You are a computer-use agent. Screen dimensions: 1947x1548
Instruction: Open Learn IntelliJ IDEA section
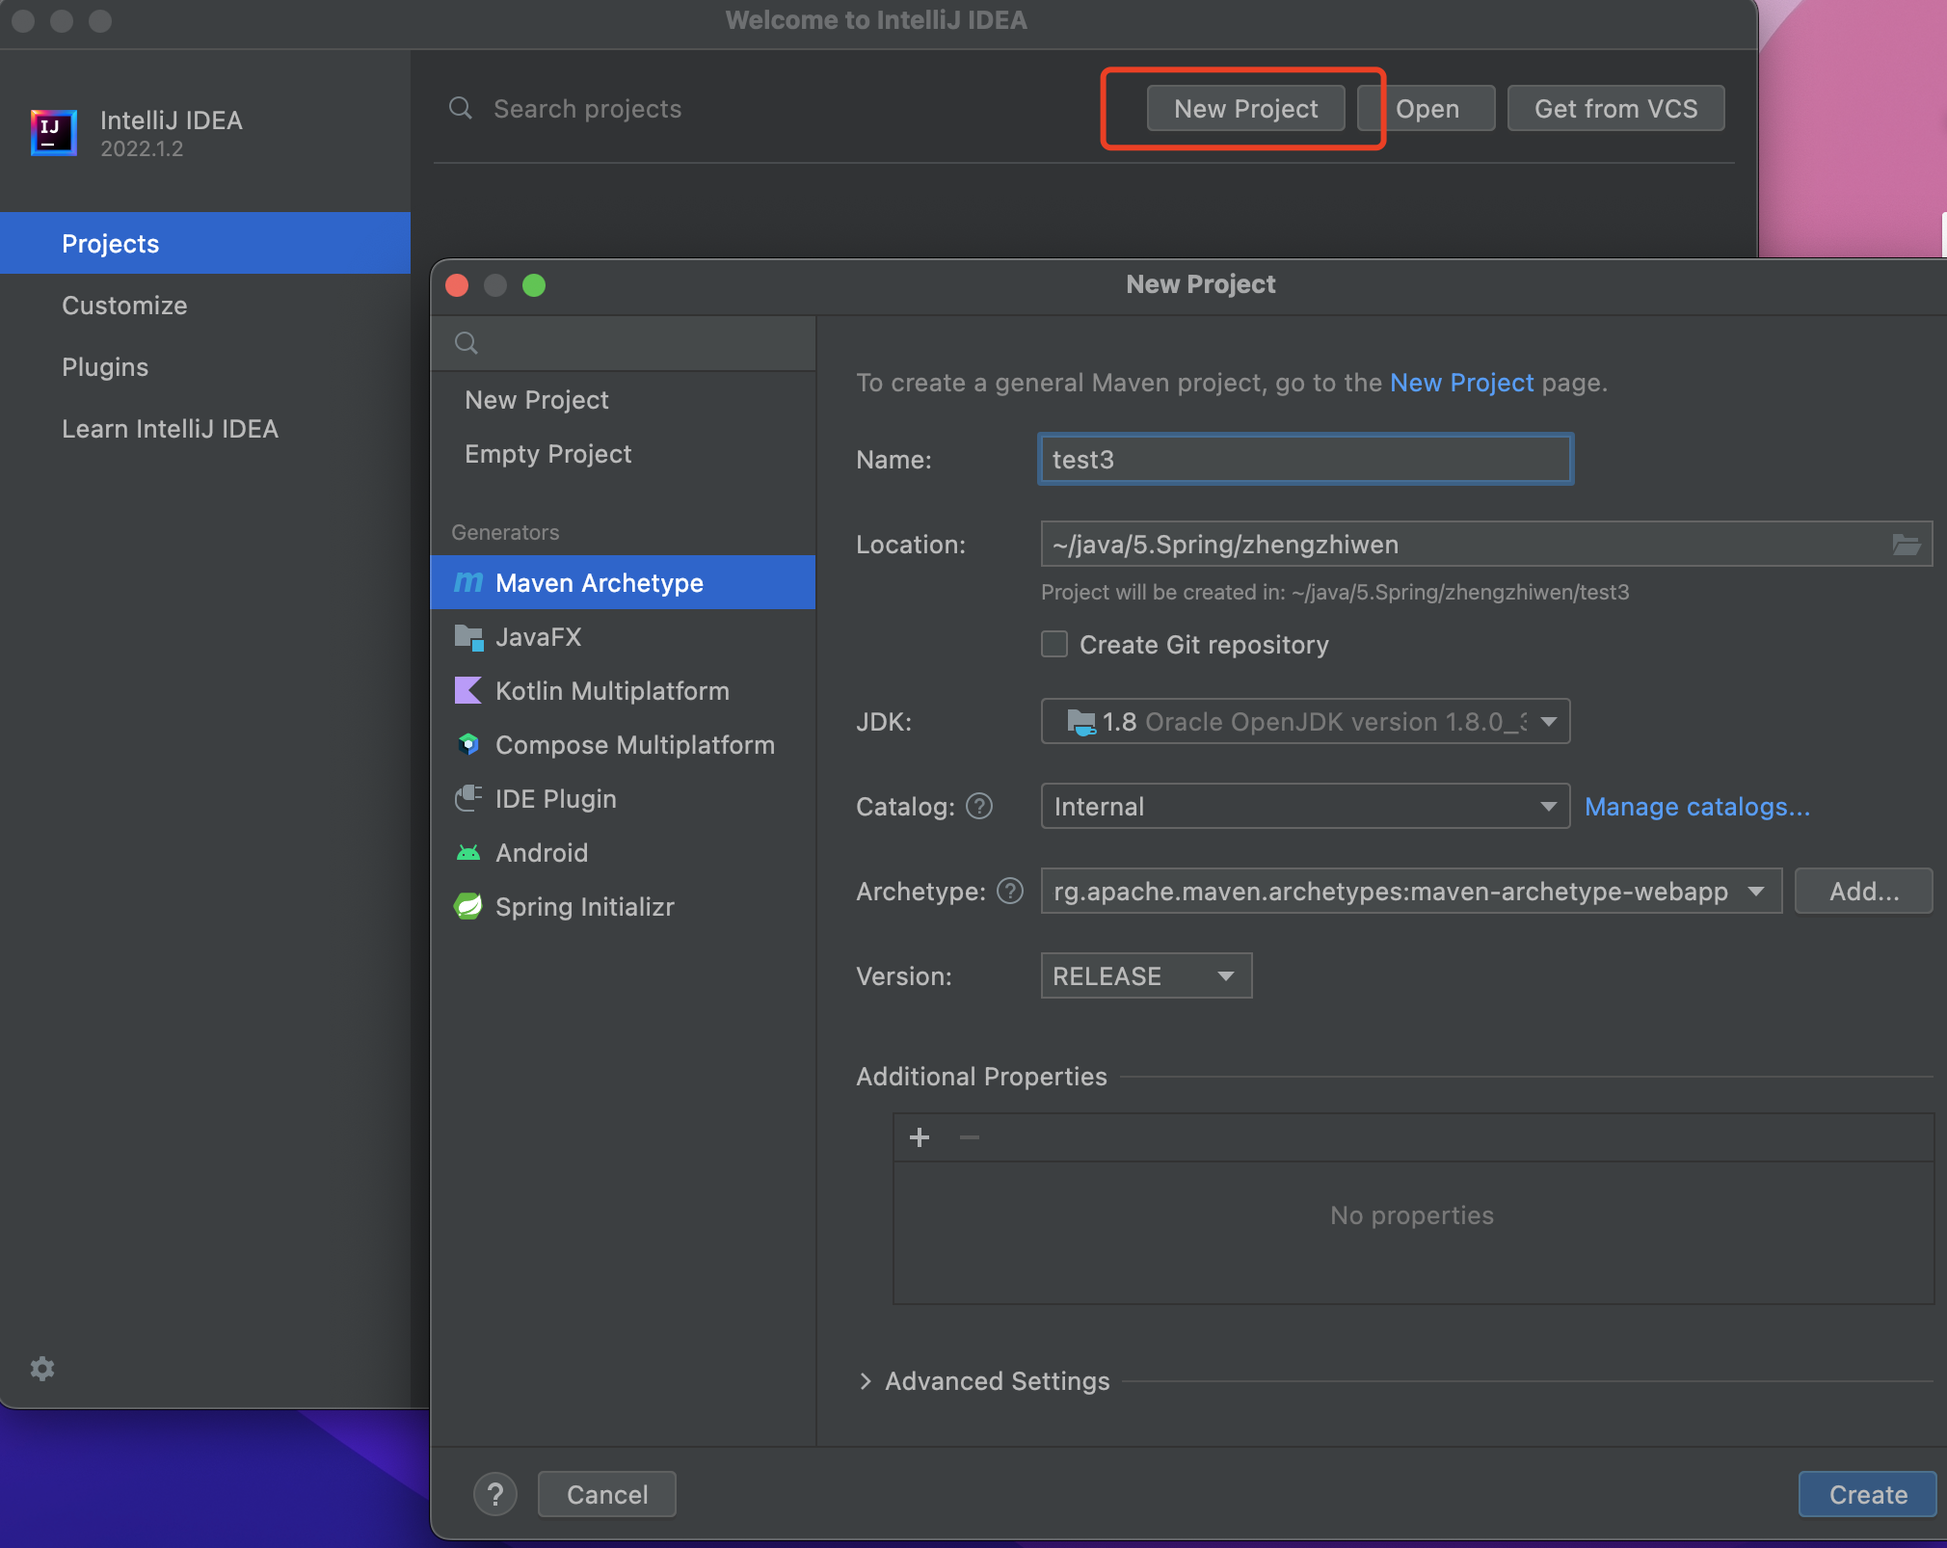205,428
